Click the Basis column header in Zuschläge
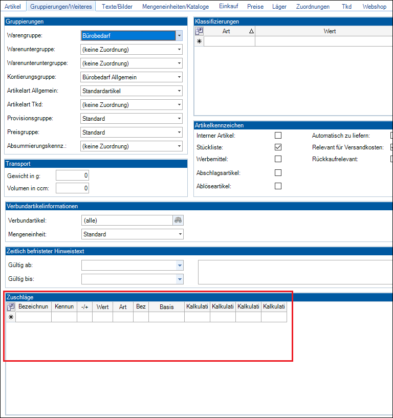This screenshot has height=418, width=393. (166, 307)
